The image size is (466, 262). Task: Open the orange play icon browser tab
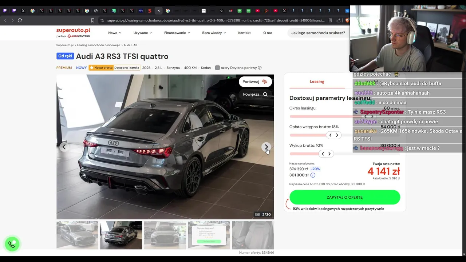pos(266,11)
